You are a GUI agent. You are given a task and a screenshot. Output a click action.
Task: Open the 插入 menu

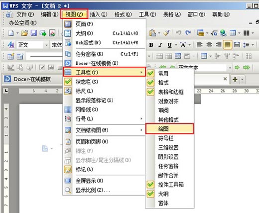click(x=99, y=14)
